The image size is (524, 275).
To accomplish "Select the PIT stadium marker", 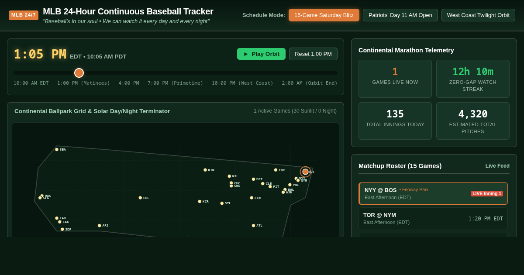I will [x=270, y=187].
